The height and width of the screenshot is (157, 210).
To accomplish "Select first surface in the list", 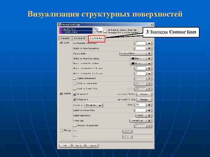I will [x=76, y=29].
